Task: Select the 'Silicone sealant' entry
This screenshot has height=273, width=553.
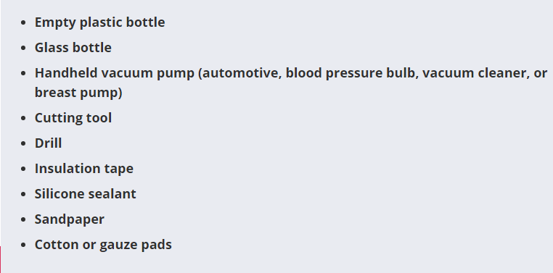Action: (x=86, y=194)
